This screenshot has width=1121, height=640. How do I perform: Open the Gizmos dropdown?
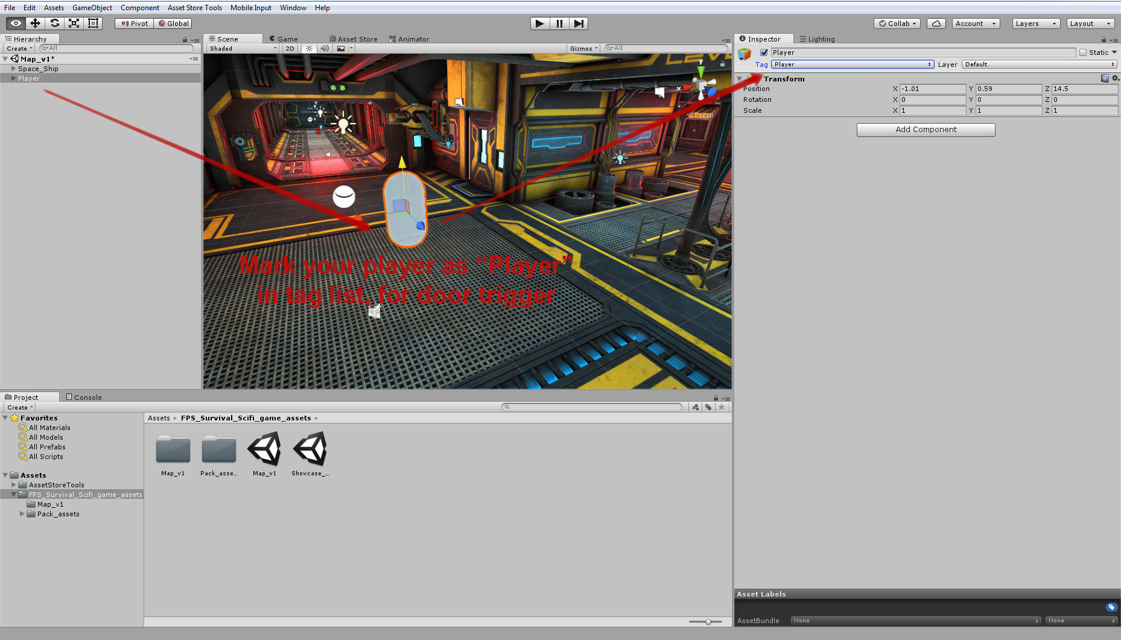point(584,48)
